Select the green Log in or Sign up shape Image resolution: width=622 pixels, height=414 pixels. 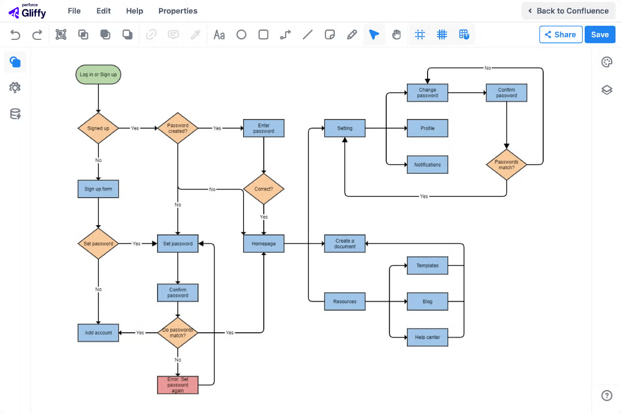(98, 75)
